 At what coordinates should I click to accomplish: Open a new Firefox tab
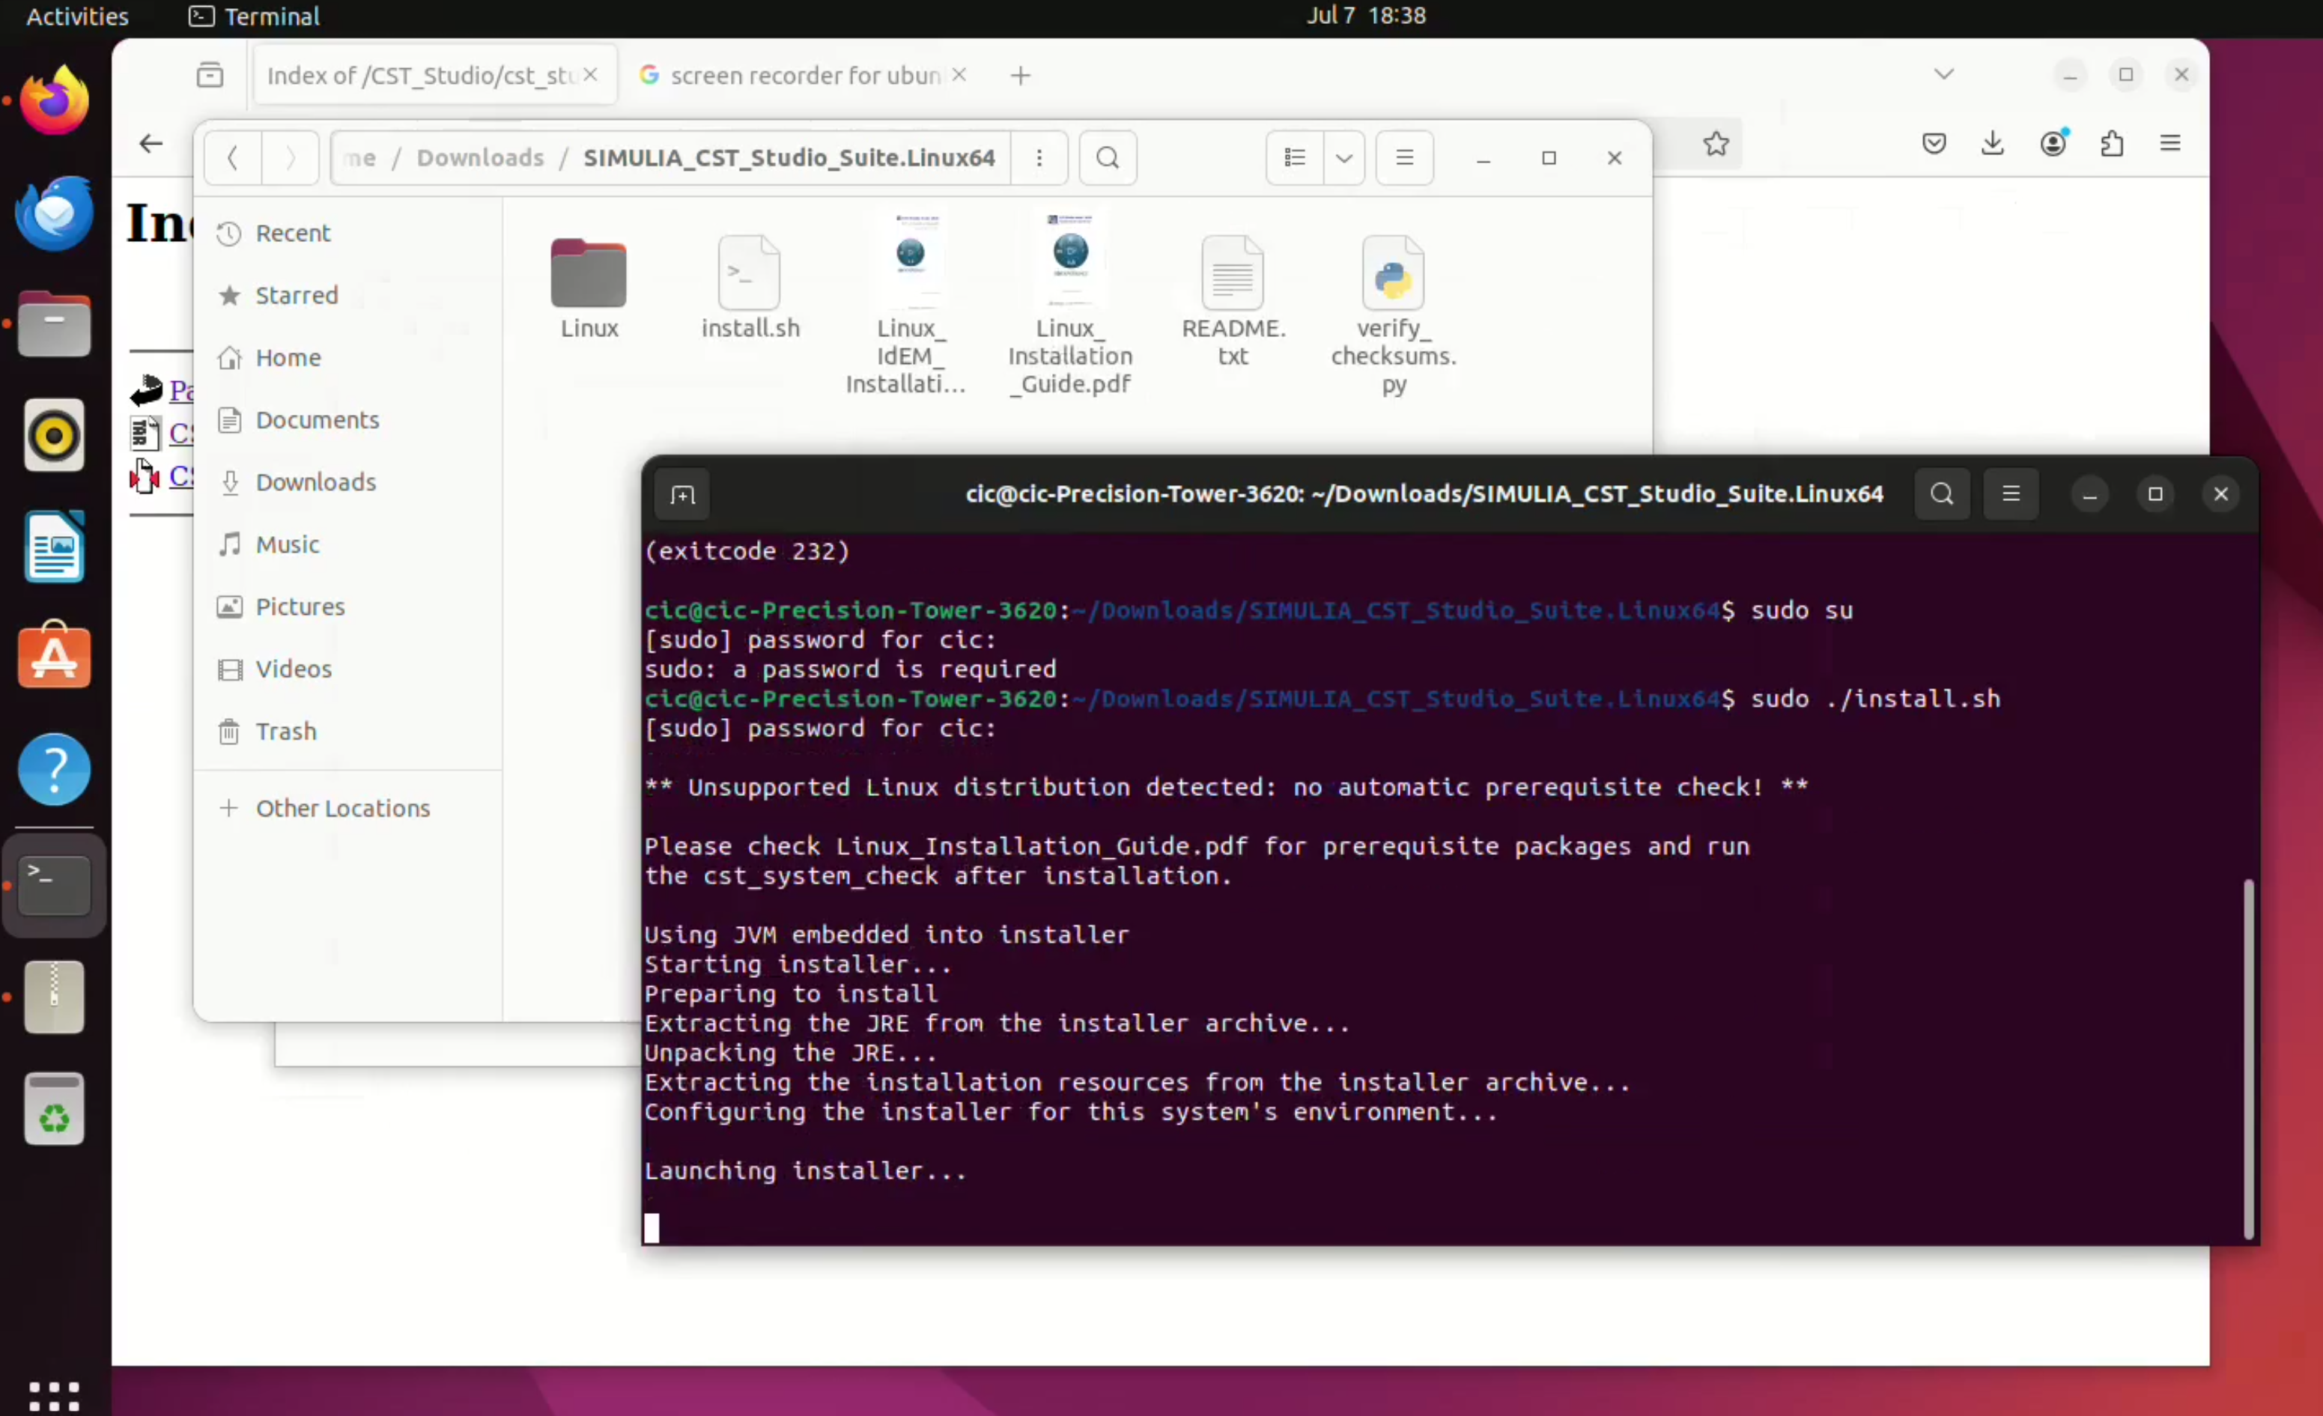[x=1020, y=76]
